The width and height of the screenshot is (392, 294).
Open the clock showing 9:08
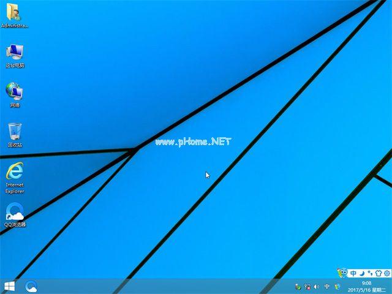tap(366, 283)
